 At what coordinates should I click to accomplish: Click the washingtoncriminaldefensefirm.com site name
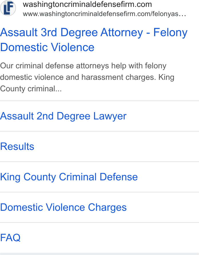(x=87, y=4)
